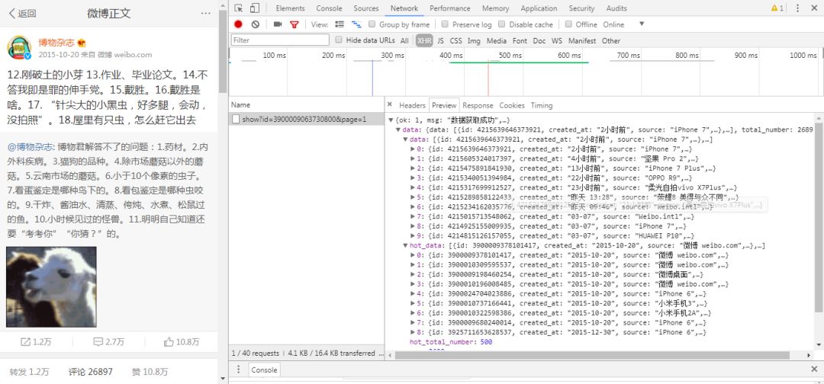
Task: Filter requests by XHR type
Action: [424, 40]
